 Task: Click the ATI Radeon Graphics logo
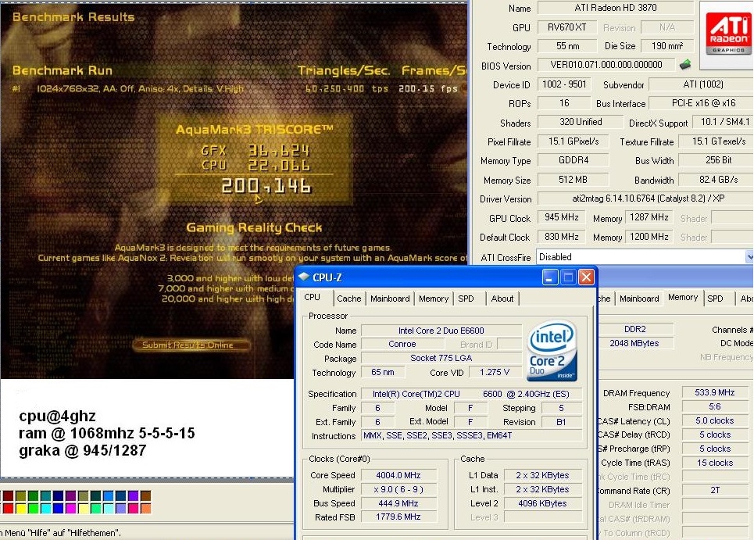(x=728, y=33)
